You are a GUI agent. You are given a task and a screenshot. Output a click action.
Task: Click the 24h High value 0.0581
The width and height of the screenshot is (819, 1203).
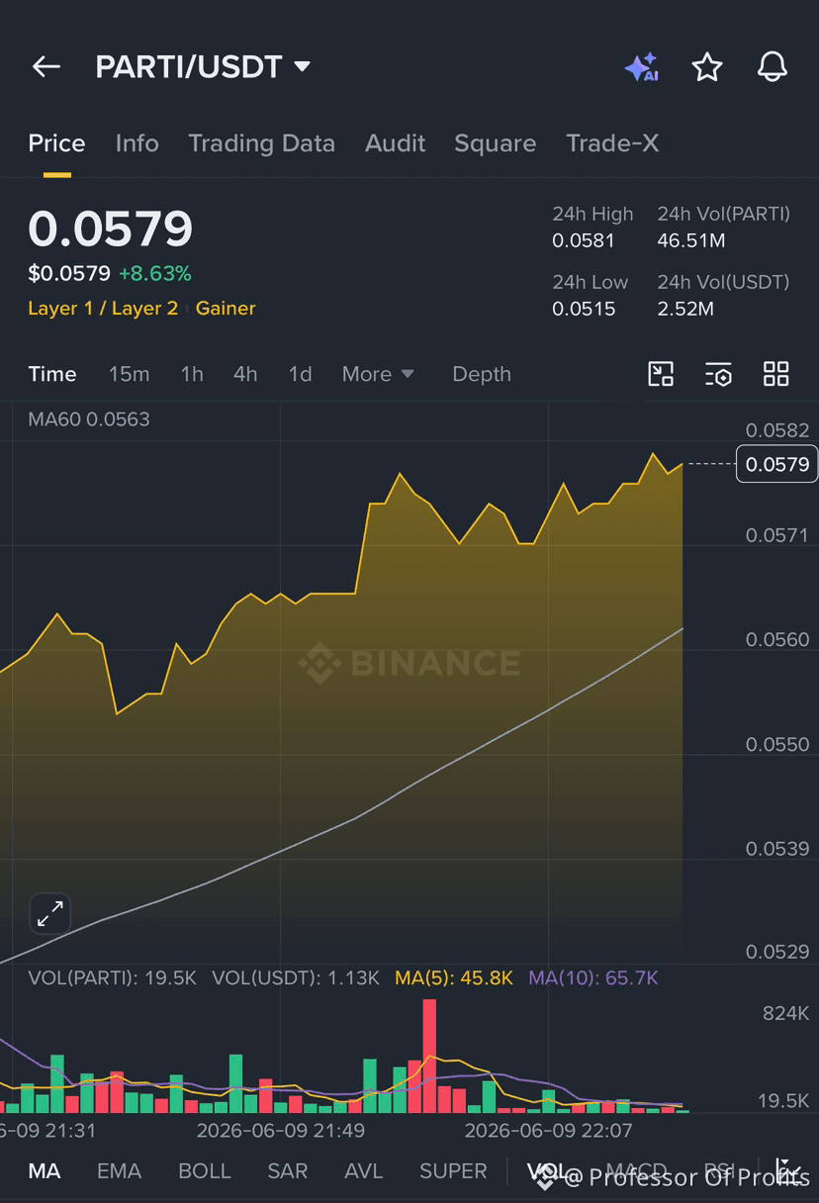584,240
